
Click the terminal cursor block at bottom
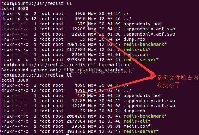(x=68, y=134)
